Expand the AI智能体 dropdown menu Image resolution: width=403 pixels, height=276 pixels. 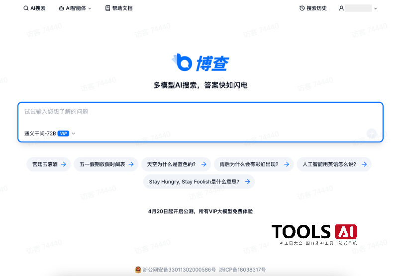(90, 8)
